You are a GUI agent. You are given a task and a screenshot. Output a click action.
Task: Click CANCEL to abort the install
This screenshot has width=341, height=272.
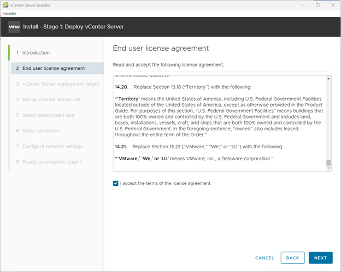click(264, 258)
